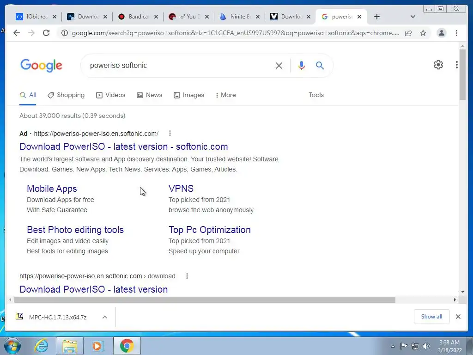Open MPC-HC download options chevron
Viewport: 473px width, 355px height.
(x=105, y=317)
